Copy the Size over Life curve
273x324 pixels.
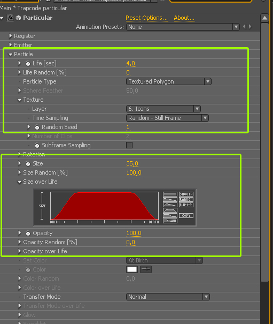point(186,215)
